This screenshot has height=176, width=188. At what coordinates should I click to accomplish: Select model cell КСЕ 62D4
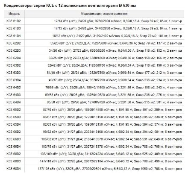14,58
